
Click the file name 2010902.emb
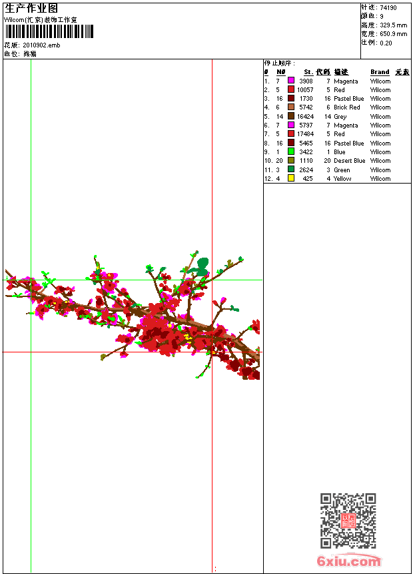41,45
